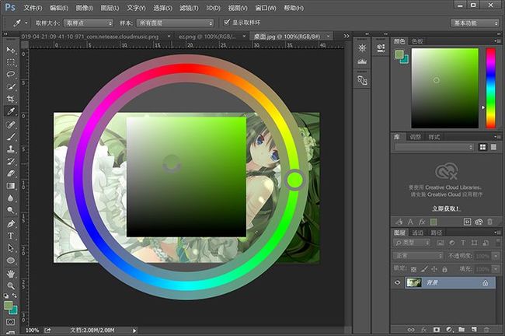
Task: Toggle type layer filter
Action: (x=463, y=243)
